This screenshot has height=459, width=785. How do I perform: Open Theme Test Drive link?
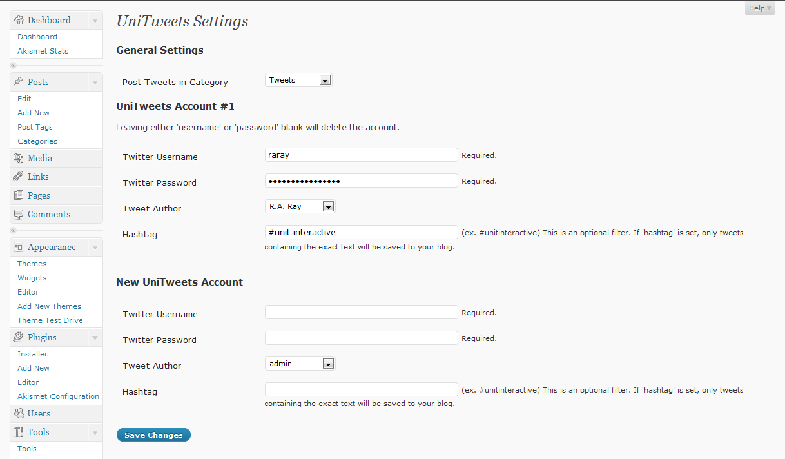pyautogui.click(x=50, y=320)
